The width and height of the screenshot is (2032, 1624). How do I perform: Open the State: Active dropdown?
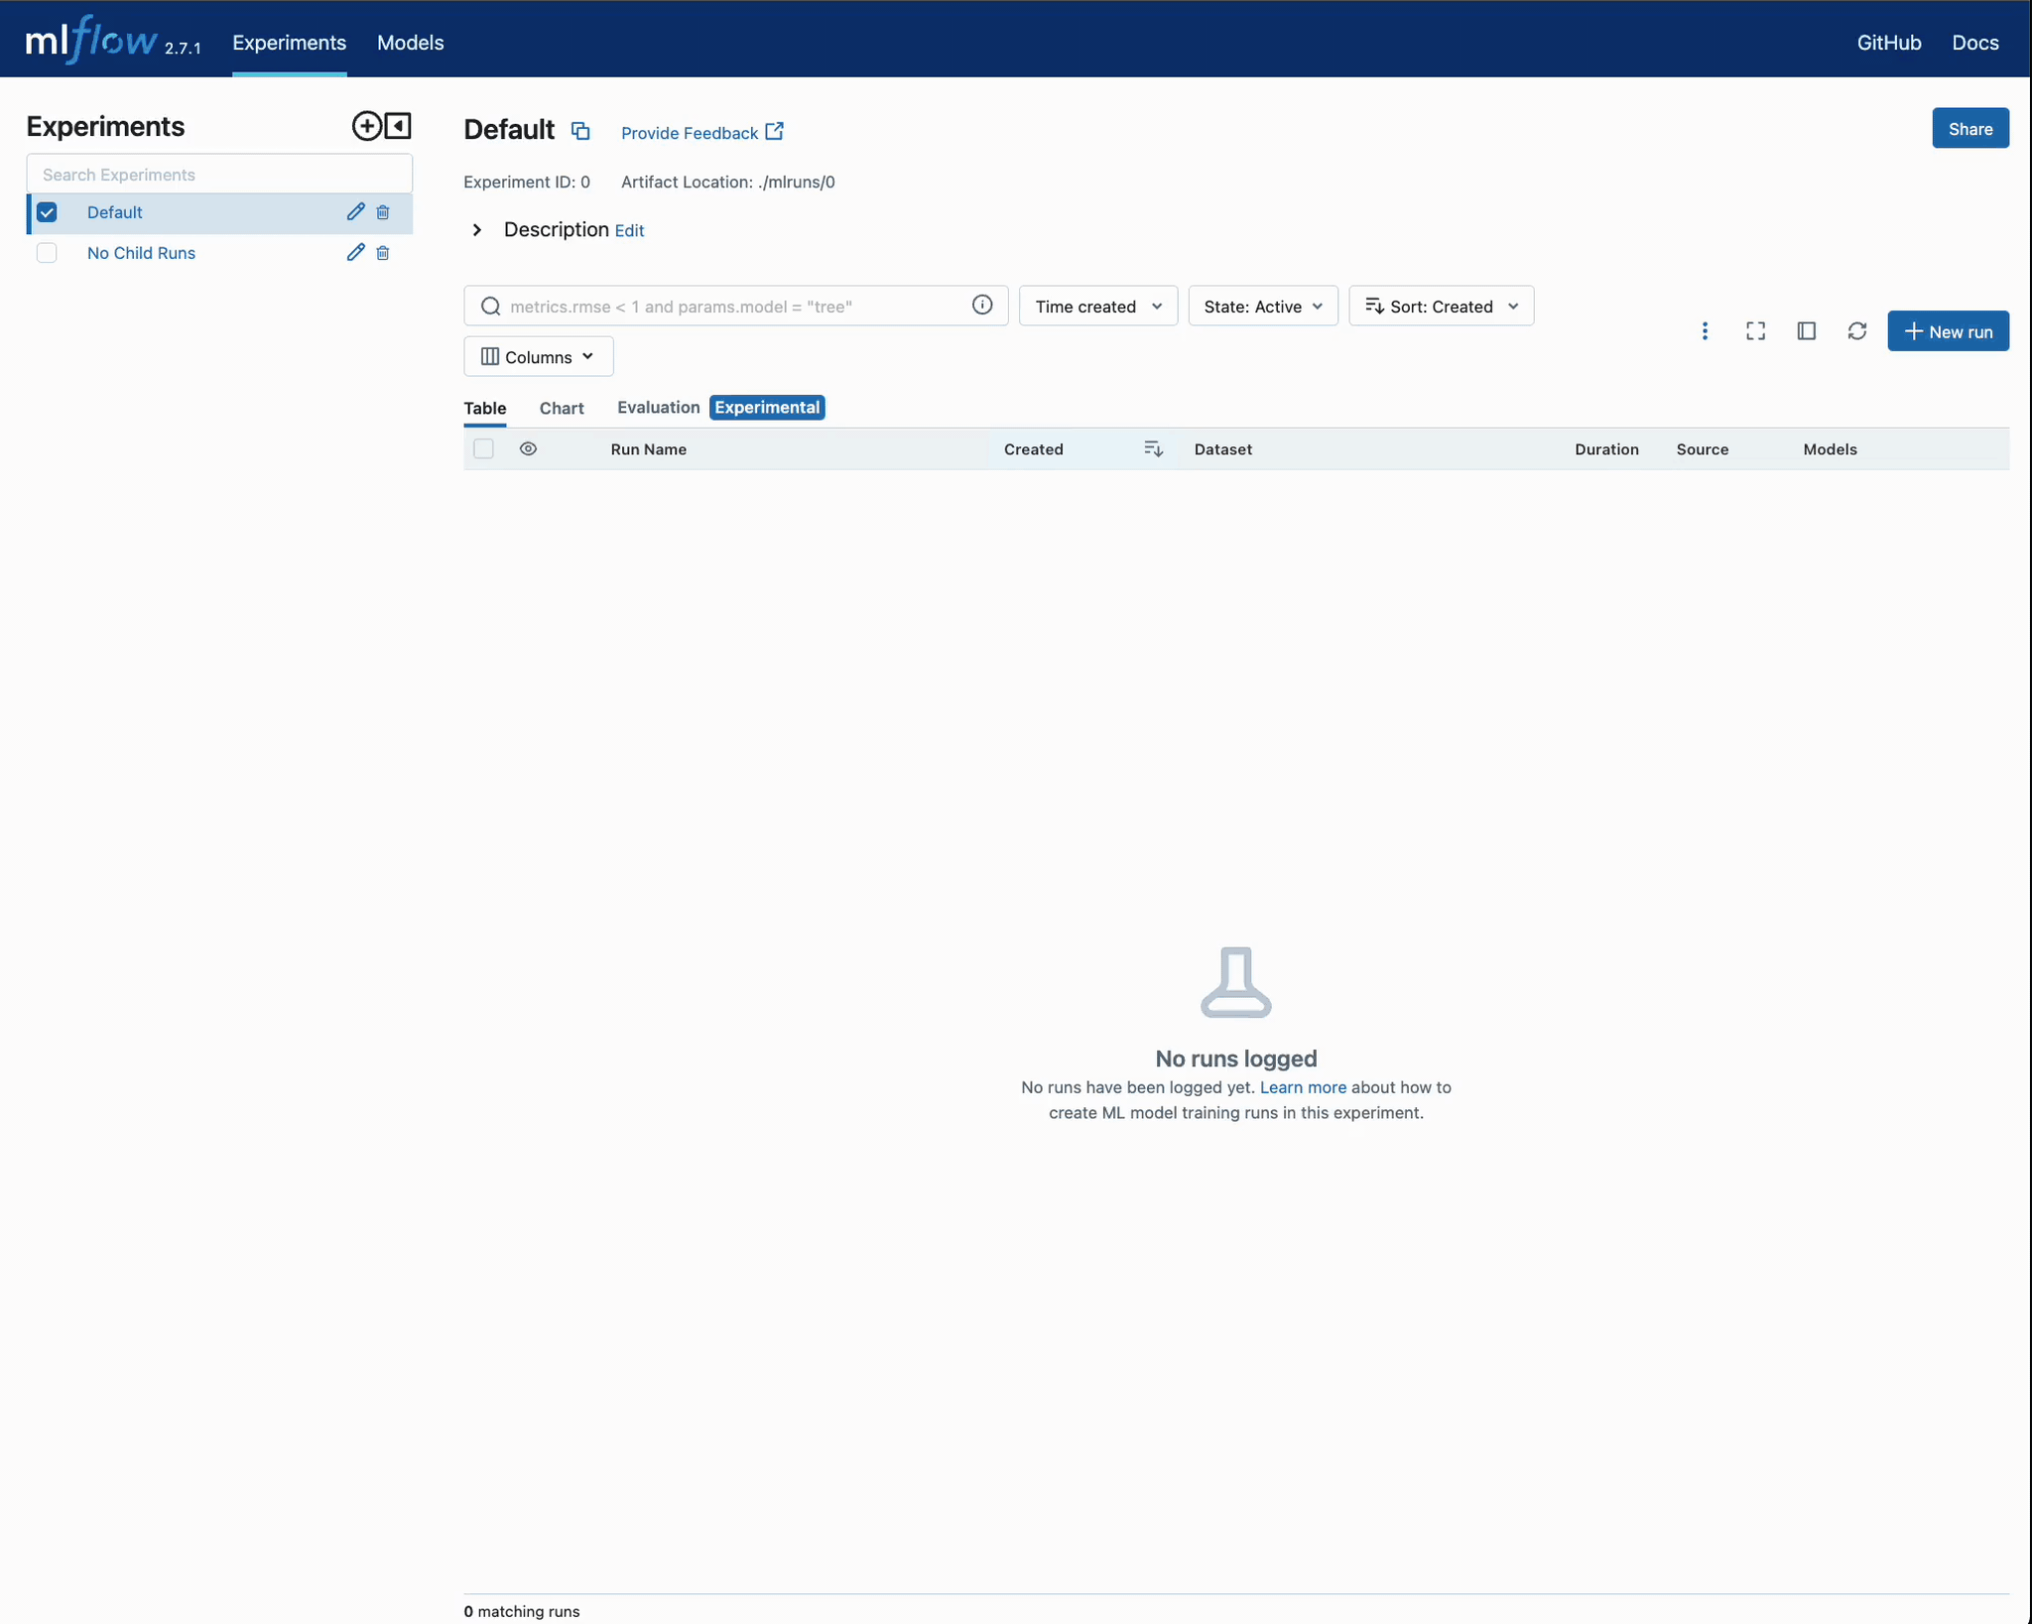(1262, 307)
